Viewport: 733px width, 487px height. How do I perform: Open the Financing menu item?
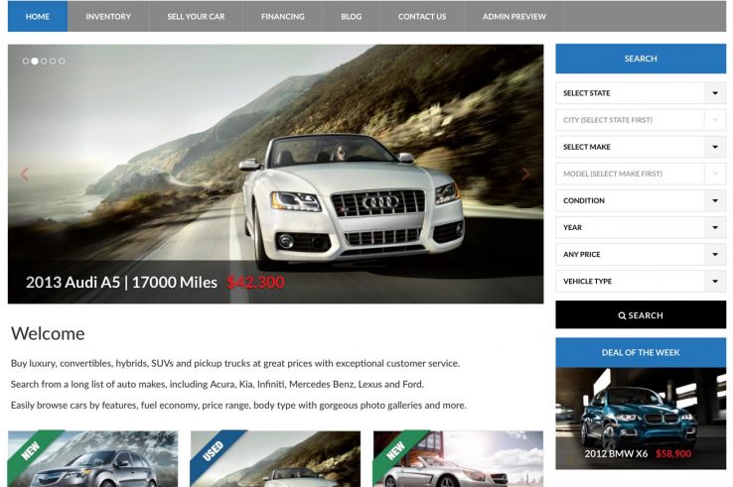[x=283, y=16]
